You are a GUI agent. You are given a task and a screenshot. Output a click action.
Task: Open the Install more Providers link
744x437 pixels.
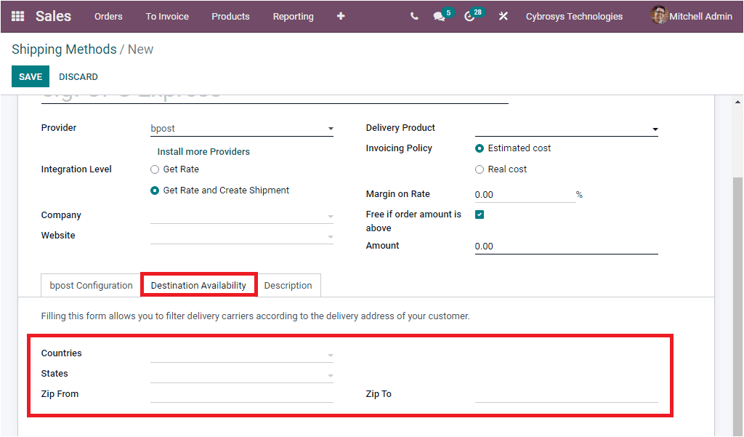[x=203, y=151]
